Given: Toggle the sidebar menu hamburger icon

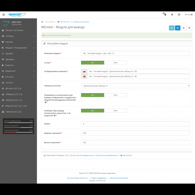Looking at the screenshot, I should pyautogui.click(x=4, y=14).
